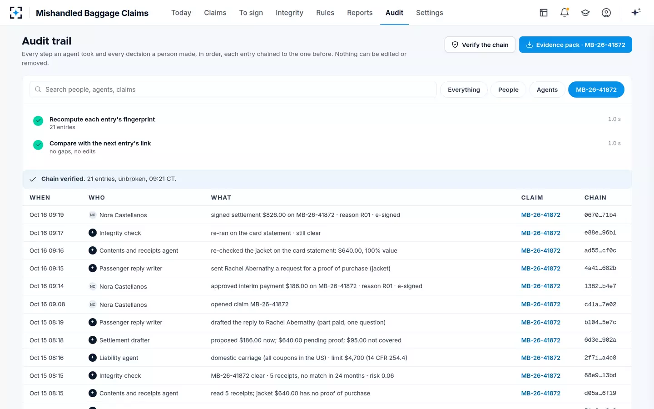Click the Audit trail heading
The image size is (654, 409).
tap(47, 41)
